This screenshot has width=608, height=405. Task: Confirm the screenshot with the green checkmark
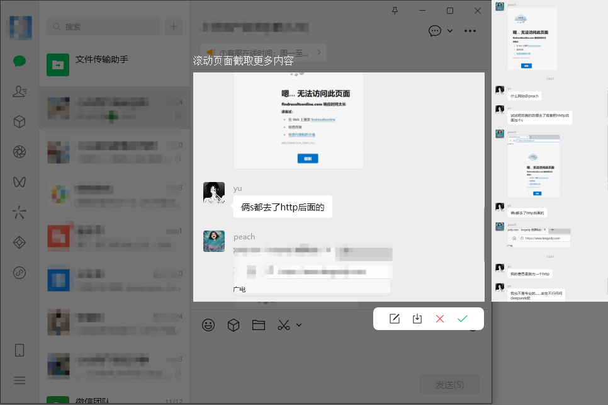pyautogui.click(x=463, y=319)
